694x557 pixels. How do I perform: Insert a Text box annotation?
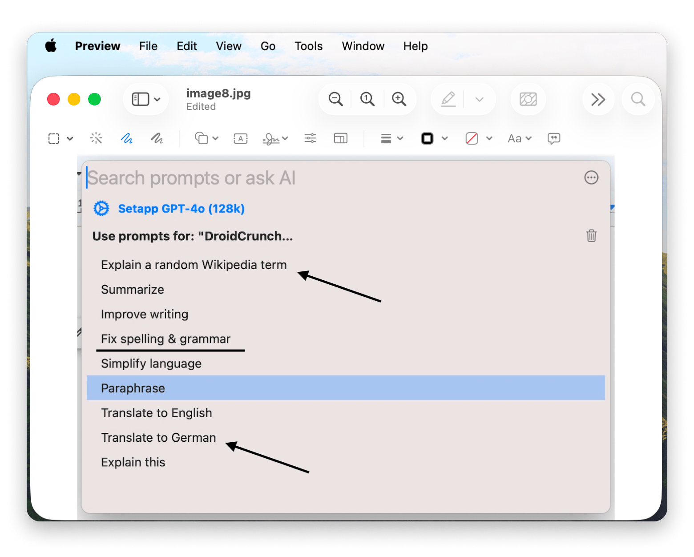(x=241, y=138)
